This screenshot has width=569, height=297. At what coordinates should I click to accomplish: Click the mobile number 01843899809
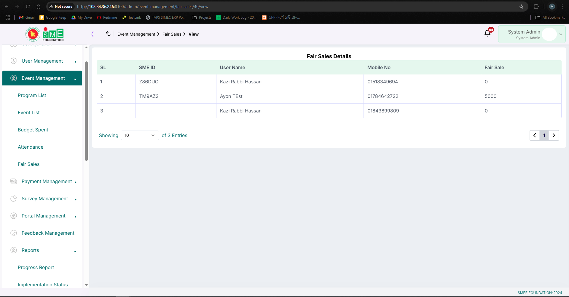(x=383, y=111)
